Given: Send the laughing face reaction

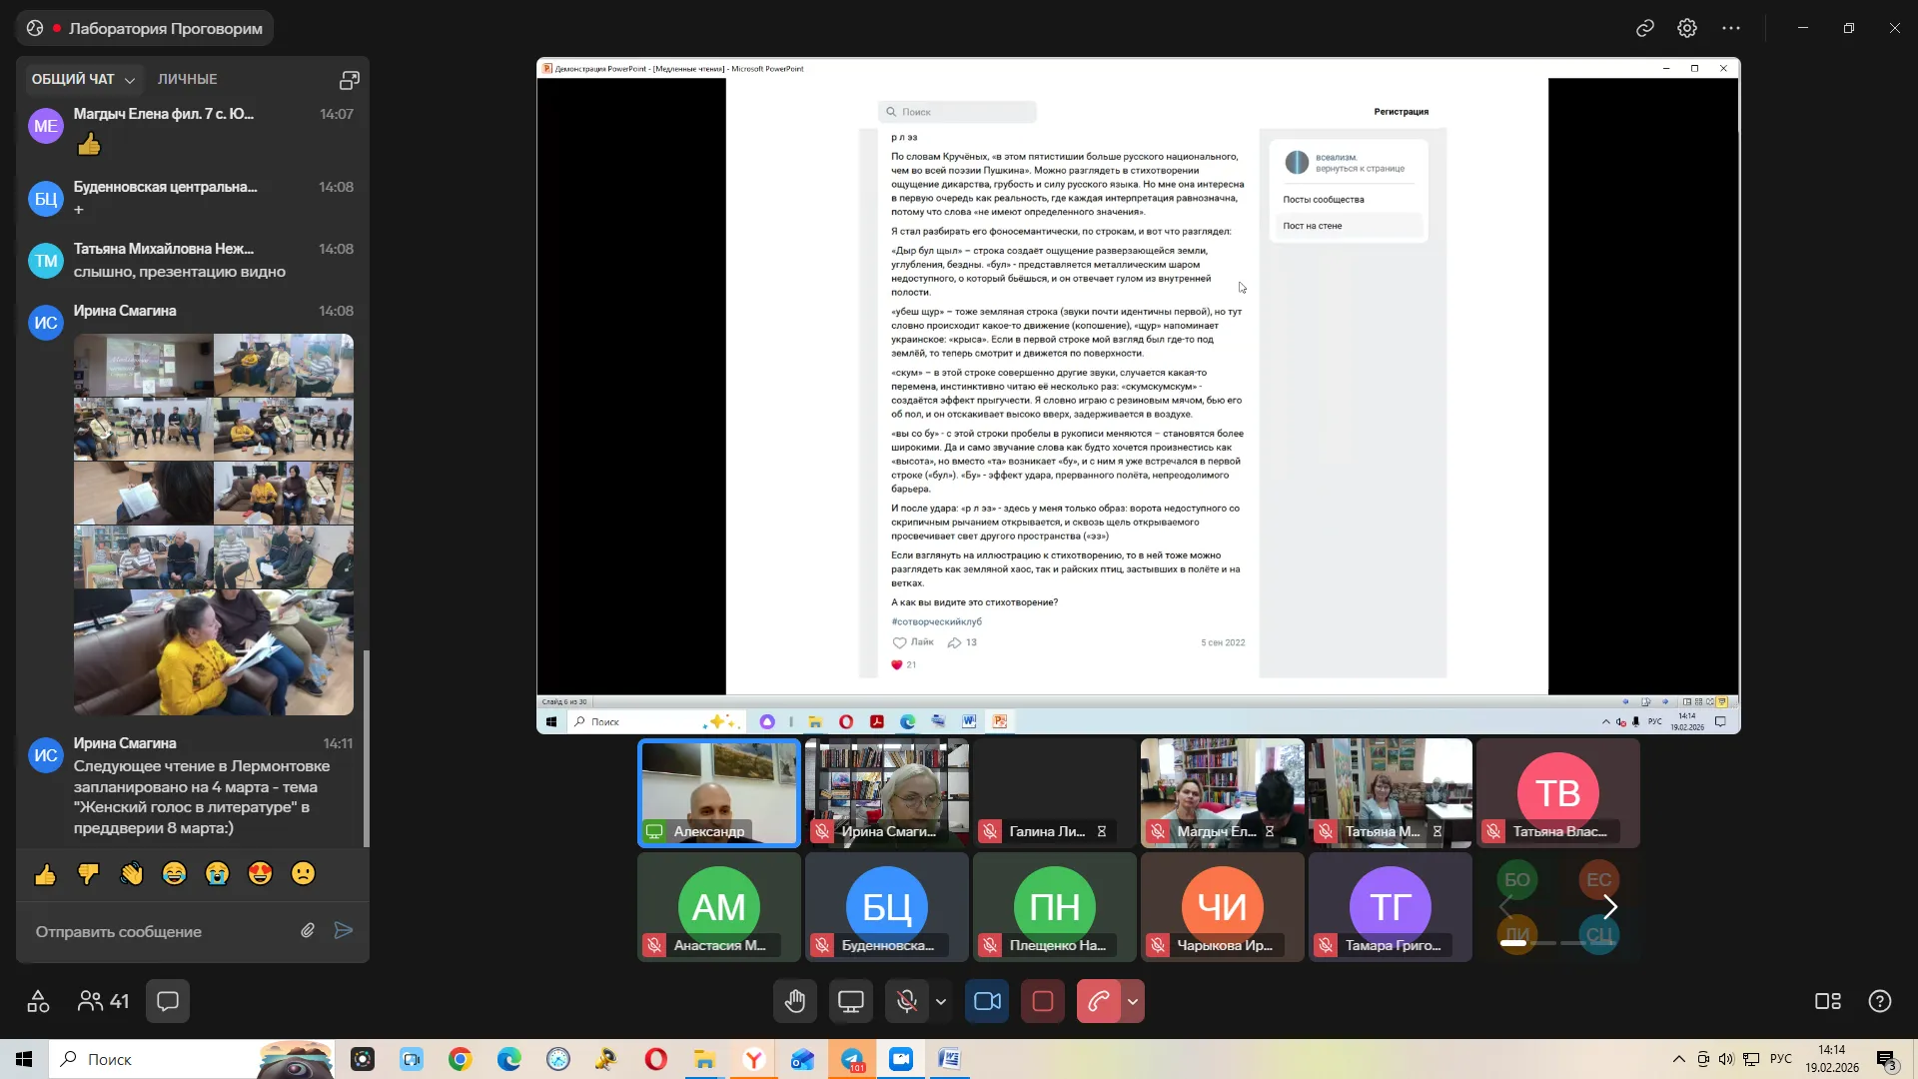Looking at the screenshot, I should tap(174, 875).
